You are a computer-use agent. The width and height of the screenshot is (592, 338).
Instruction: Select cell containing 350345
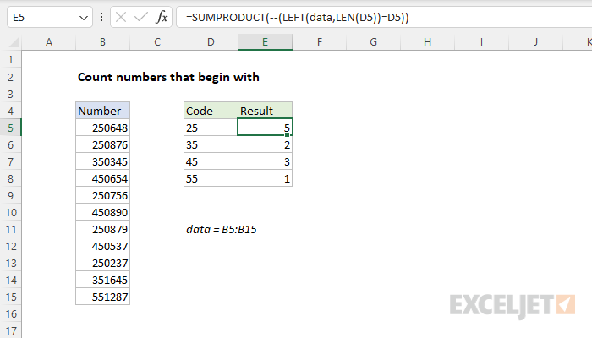click(x=102, y=162)
